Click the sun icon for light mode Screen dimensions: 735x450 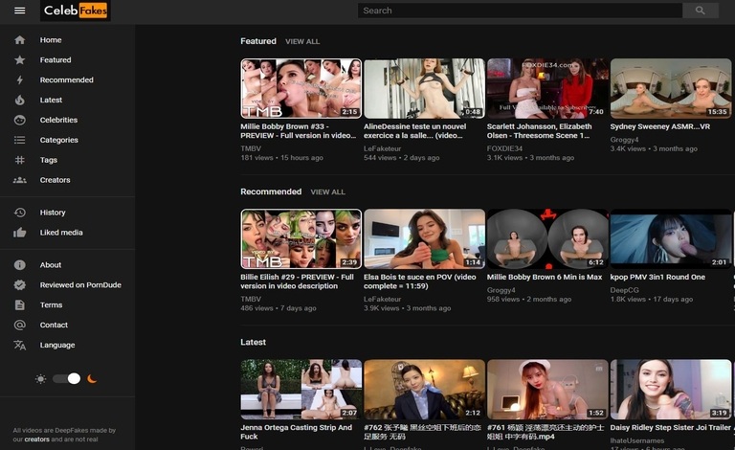pos(40,379)
